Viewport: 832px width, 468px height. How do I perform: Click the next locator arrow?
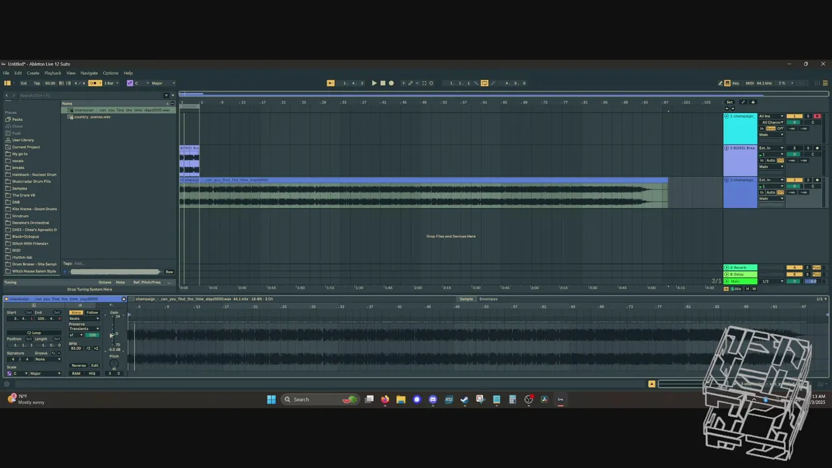point(733,108)
